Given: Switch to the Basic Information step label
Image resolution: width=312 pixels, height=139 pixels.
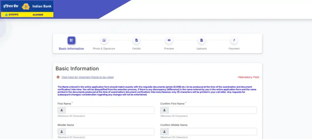Looking at the screenshot, I should coord(71,49).
